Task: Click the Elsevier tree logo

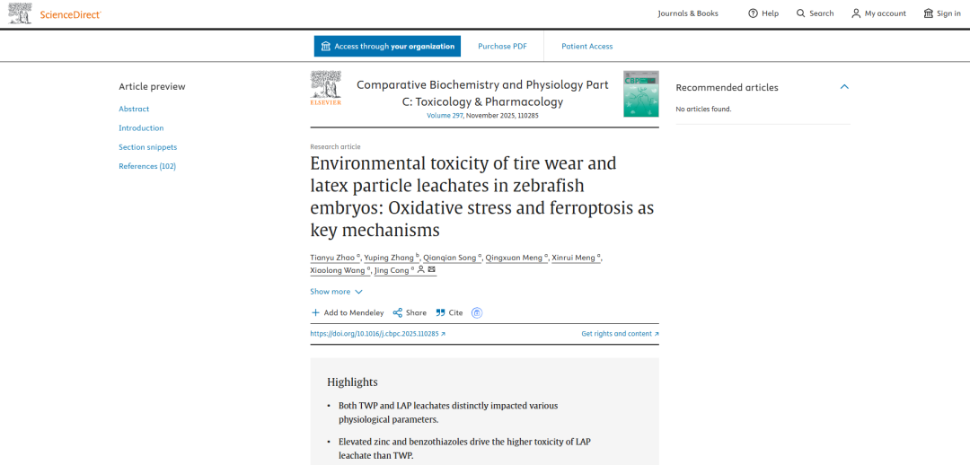Action: [x=326, y=89]
